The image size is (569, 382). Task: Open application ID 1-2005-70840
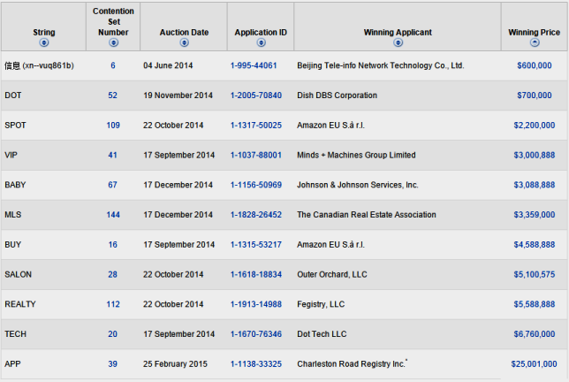click(256, 95)
